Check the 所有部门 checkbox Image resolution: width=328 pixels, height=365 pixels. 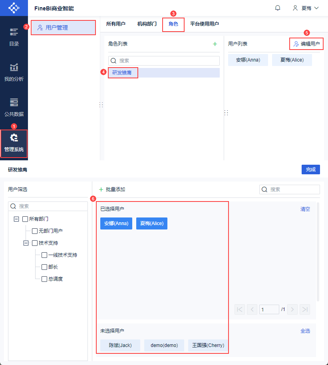tap(25, 219)
